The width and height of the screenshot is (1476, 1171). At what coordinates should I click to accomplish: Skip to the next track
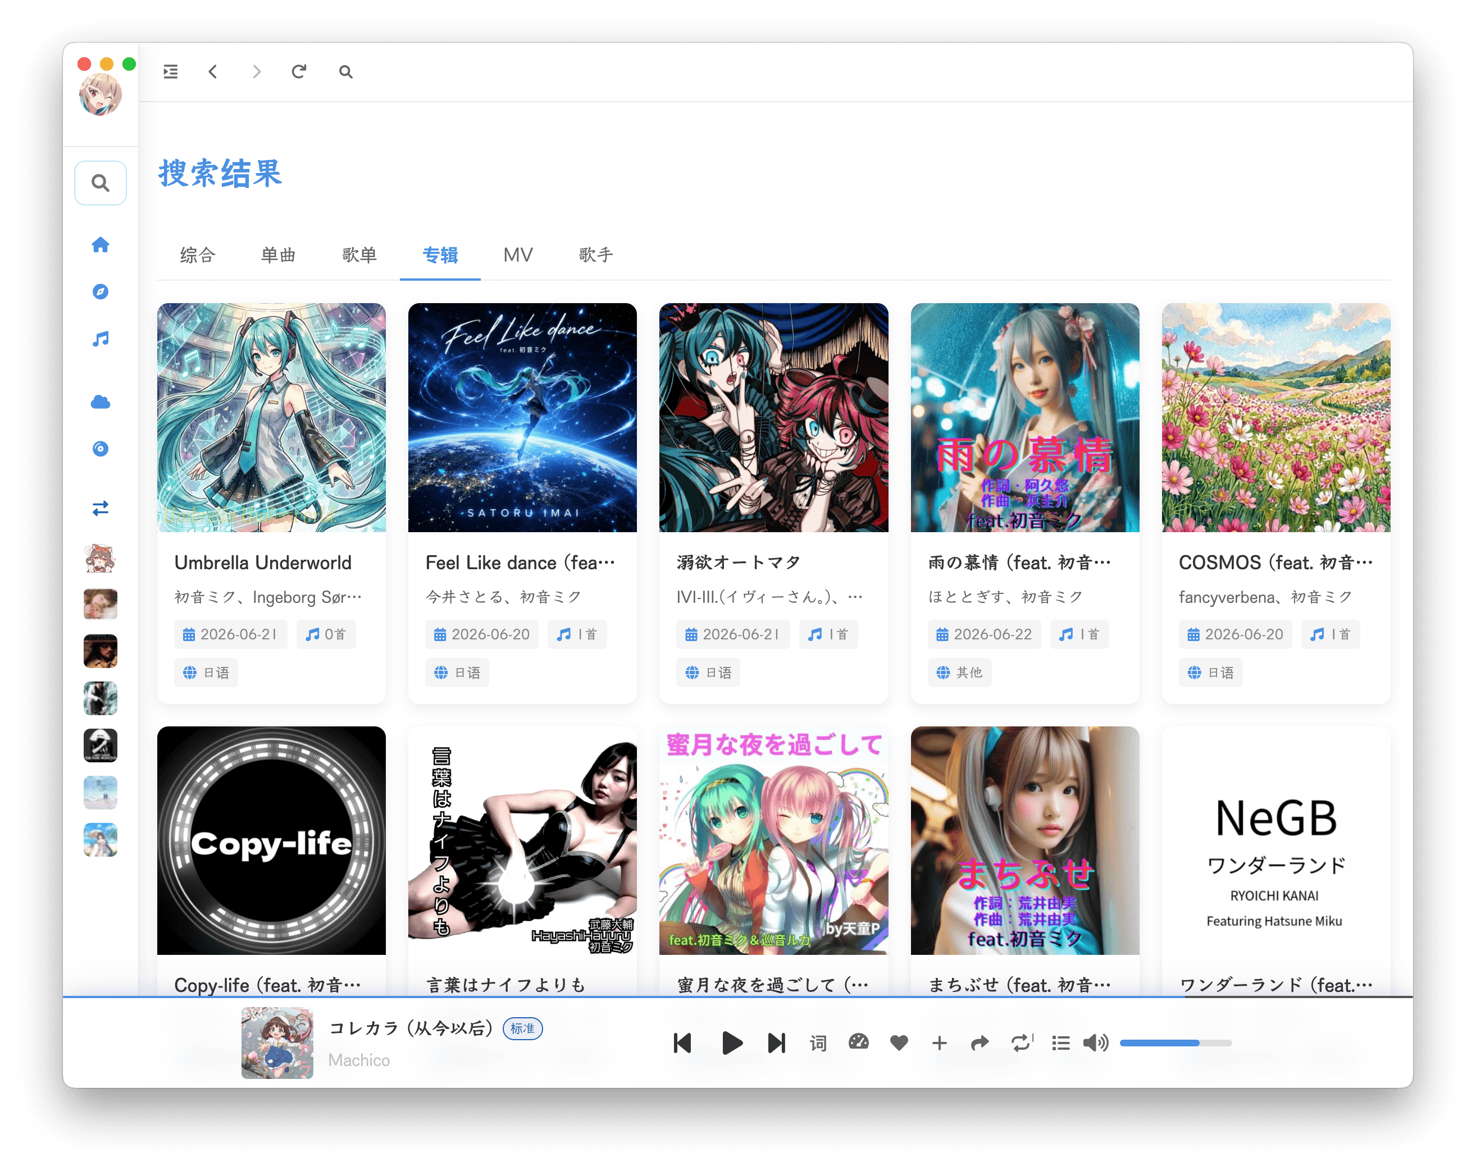pos(776,1043)
